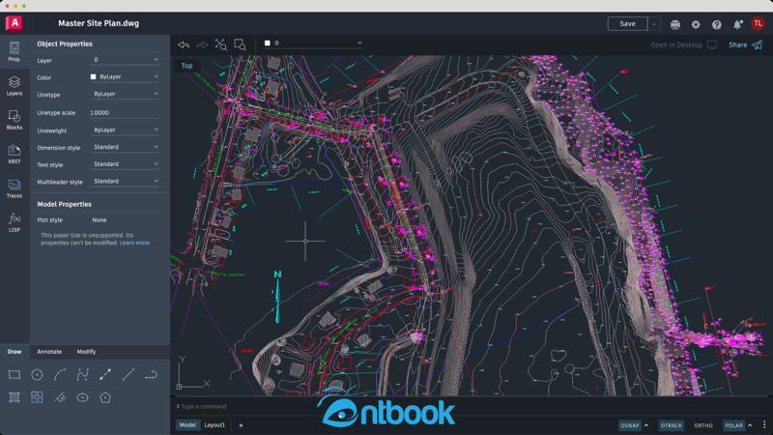Open the XREF panel in sidebar
Screen dimensions: 773x435
click(14, 154)
